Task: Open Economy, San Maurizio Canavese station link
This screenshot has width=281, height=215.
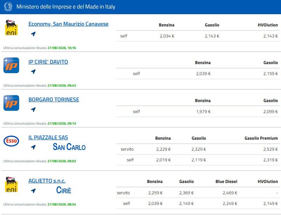Action: click(x=68, y=24)
